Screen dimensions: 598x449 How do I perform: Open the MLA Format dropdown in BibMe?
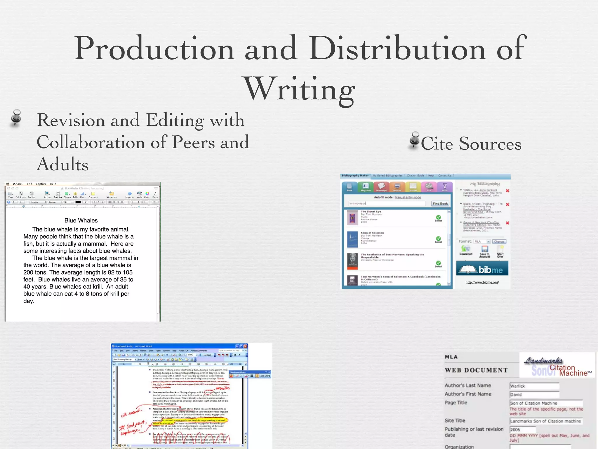click(x=482, y=241)
